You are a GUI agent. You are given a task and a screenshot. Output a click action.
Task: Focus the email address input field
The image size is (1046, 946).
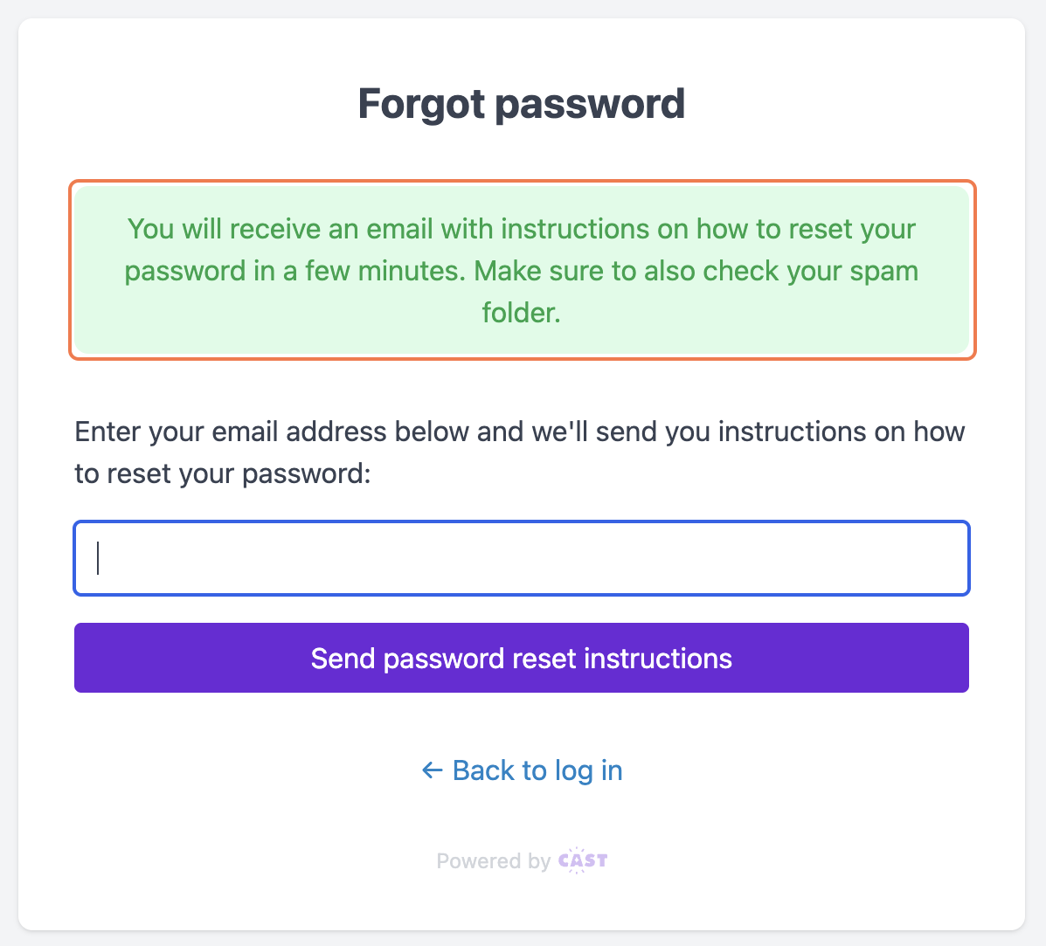(522, 559)
